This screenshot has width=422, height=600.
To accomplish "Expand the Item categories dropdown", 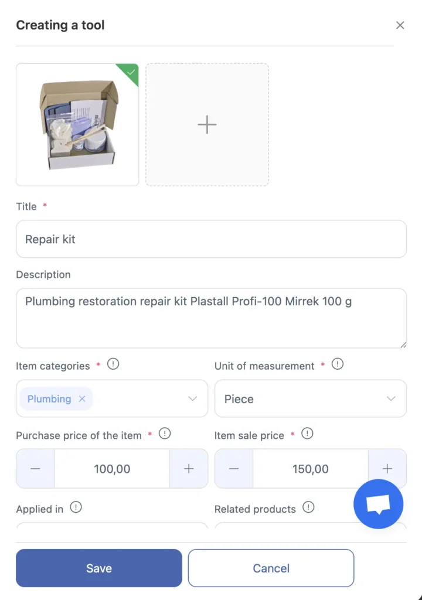I will click(x=192, y=398).
